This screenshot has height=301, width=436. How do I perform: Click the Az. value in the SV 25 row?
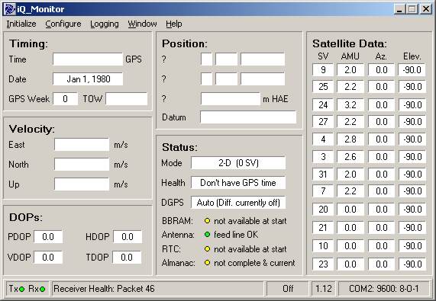coord(381,87)
